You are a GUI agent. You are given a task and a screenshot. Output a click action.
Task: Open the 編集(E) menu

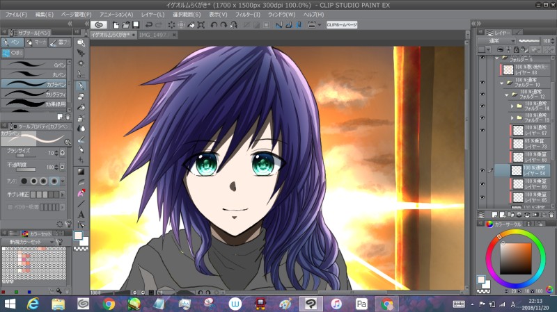pyautogui.click(x=45, y=15)
